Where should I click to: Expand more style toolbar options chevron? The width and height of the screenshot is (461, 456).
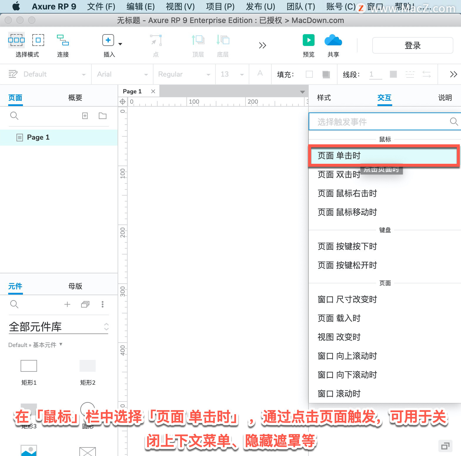coord(453,74)
